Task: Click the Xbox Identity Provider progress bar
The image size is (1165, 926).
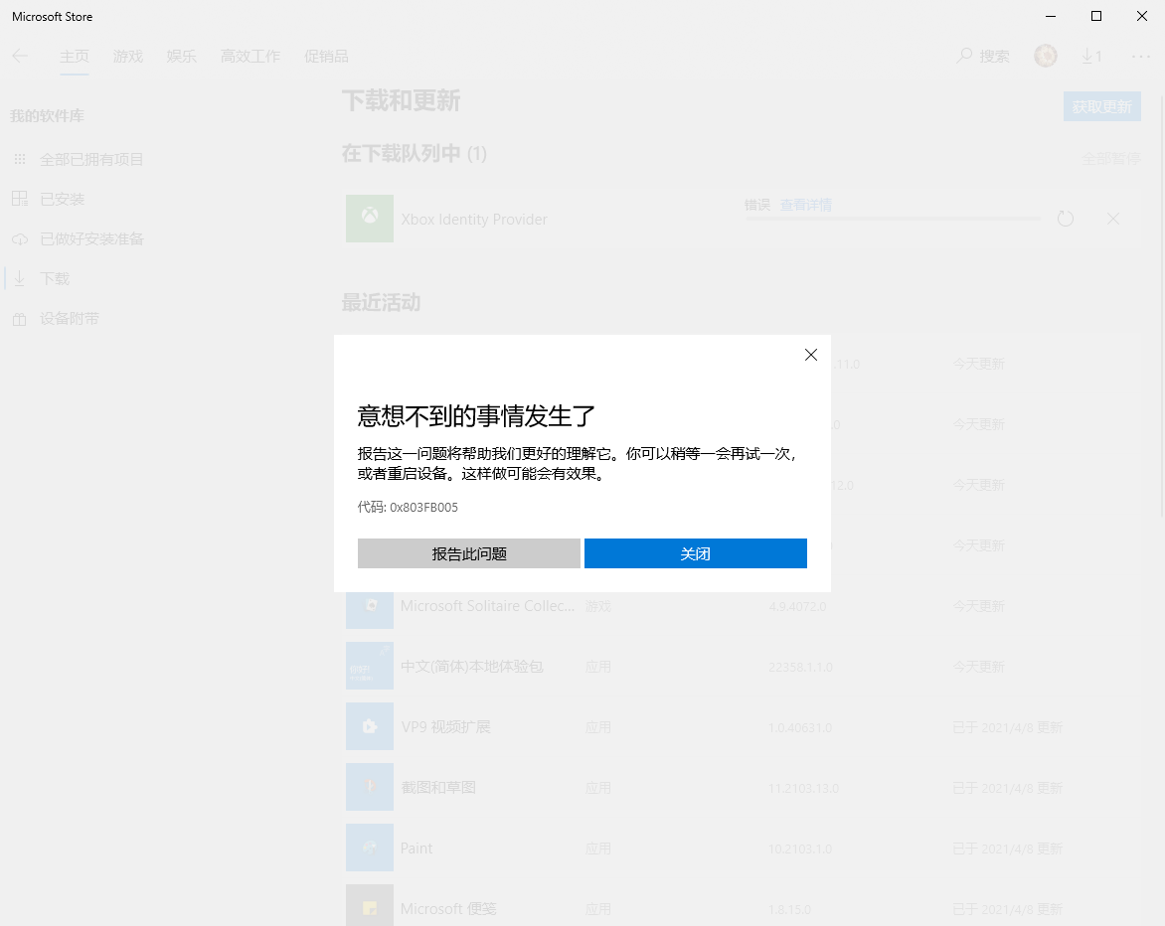Action: tap(893, 219)
